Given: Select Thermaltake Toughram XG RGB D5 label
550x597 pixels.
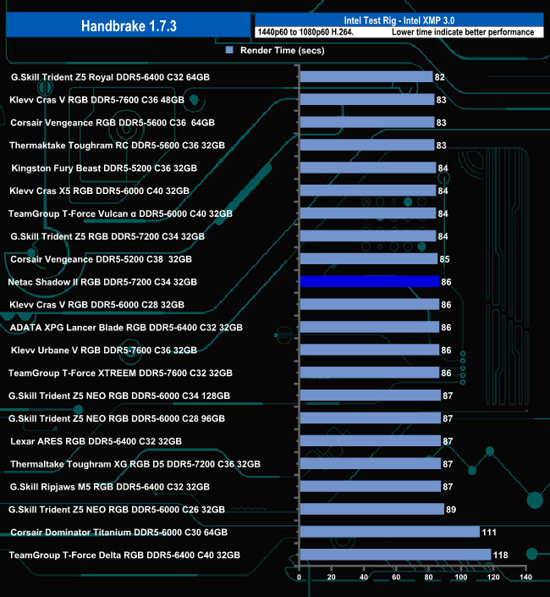Looking at the screenshot, I should tap(135, 464).
